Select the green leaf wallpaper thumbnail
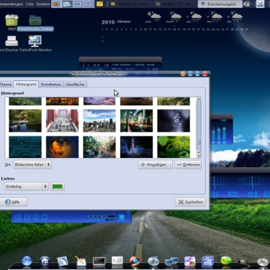 173,147
